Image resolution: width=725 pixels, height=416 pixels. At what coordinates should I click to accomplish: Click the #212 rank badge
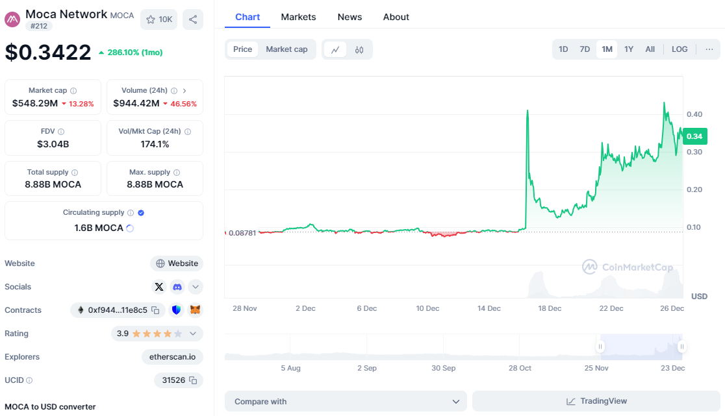tap(39, 27)
